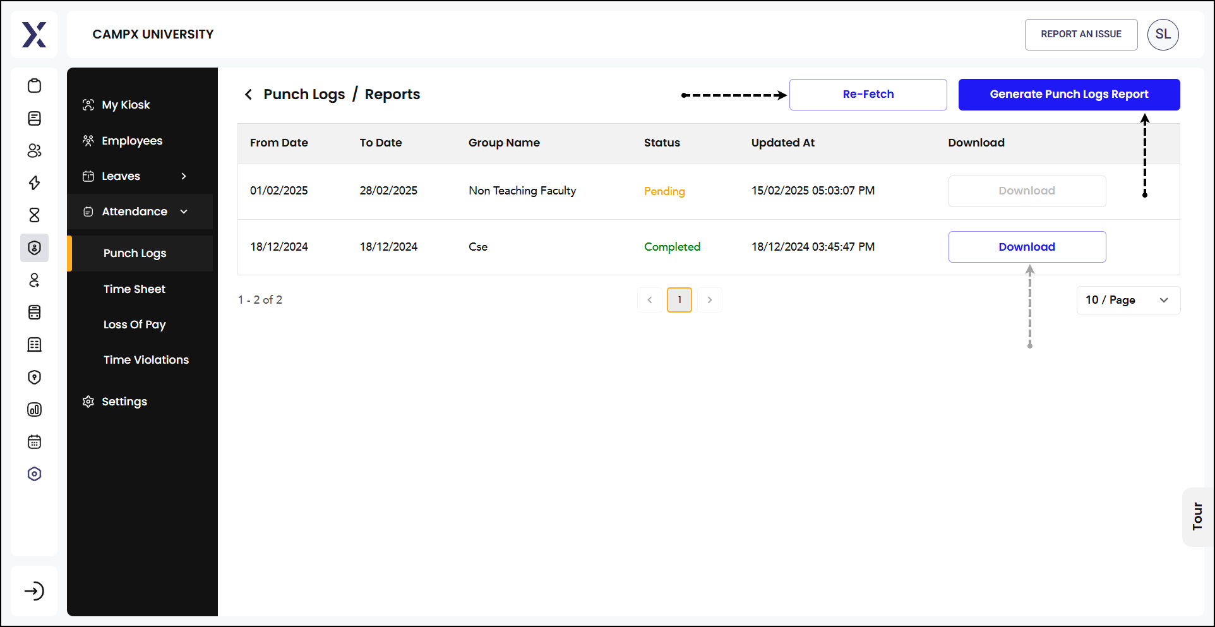
Task: Click To Date column header
Action: [381, 143]
